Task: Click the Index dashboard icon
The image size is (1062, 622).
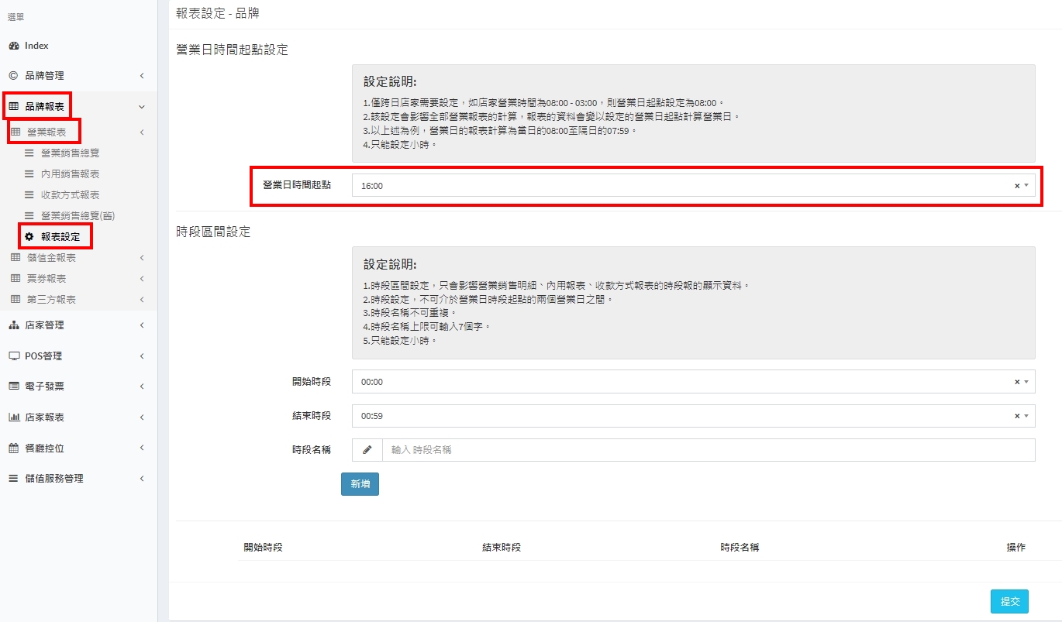Action: point(13,46)
